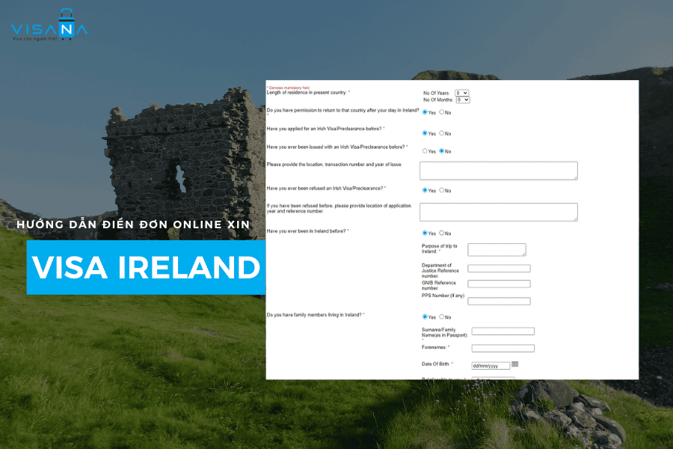Image resolution: width=673 pixels, height=449 pixels.
Task: Open the No Of Years dropdown
Action: [x=462, y=93]
